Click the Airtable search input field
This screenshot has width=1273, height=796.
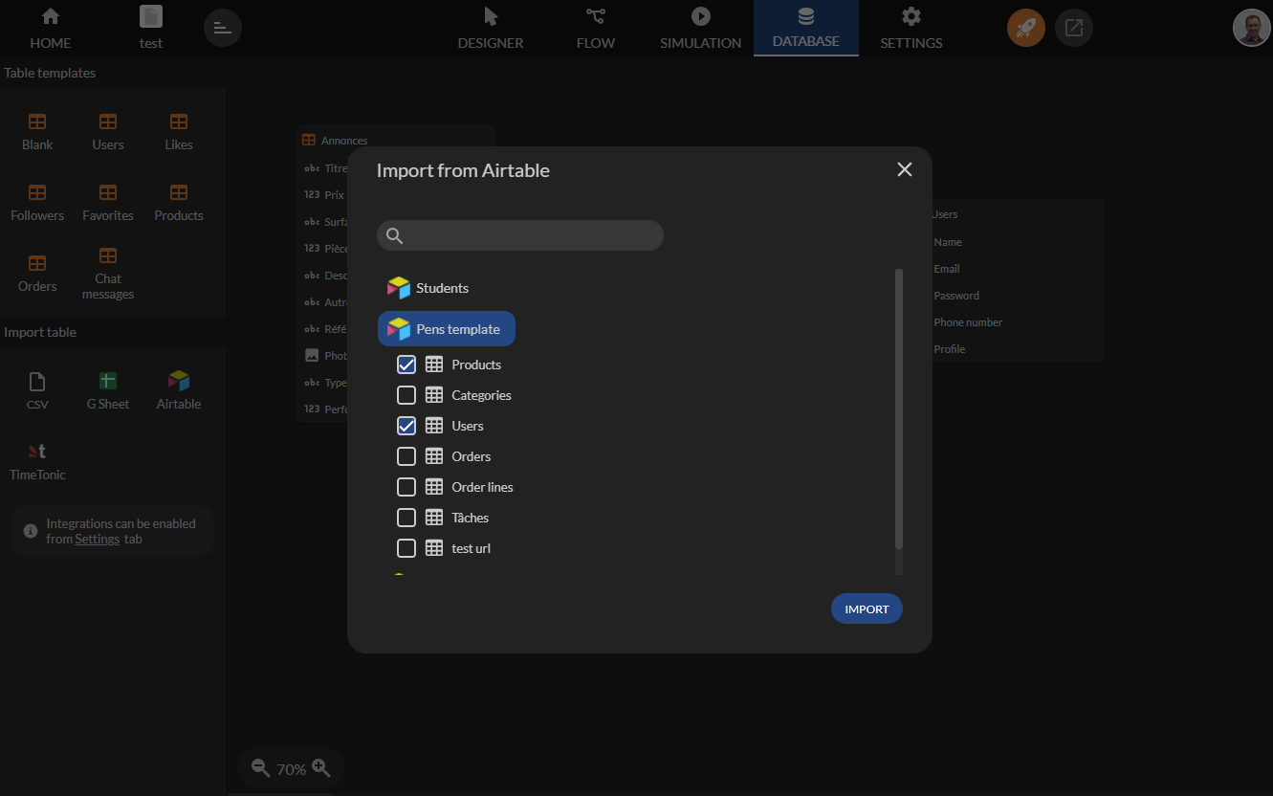pyautogui.click(x=520, y=235)
